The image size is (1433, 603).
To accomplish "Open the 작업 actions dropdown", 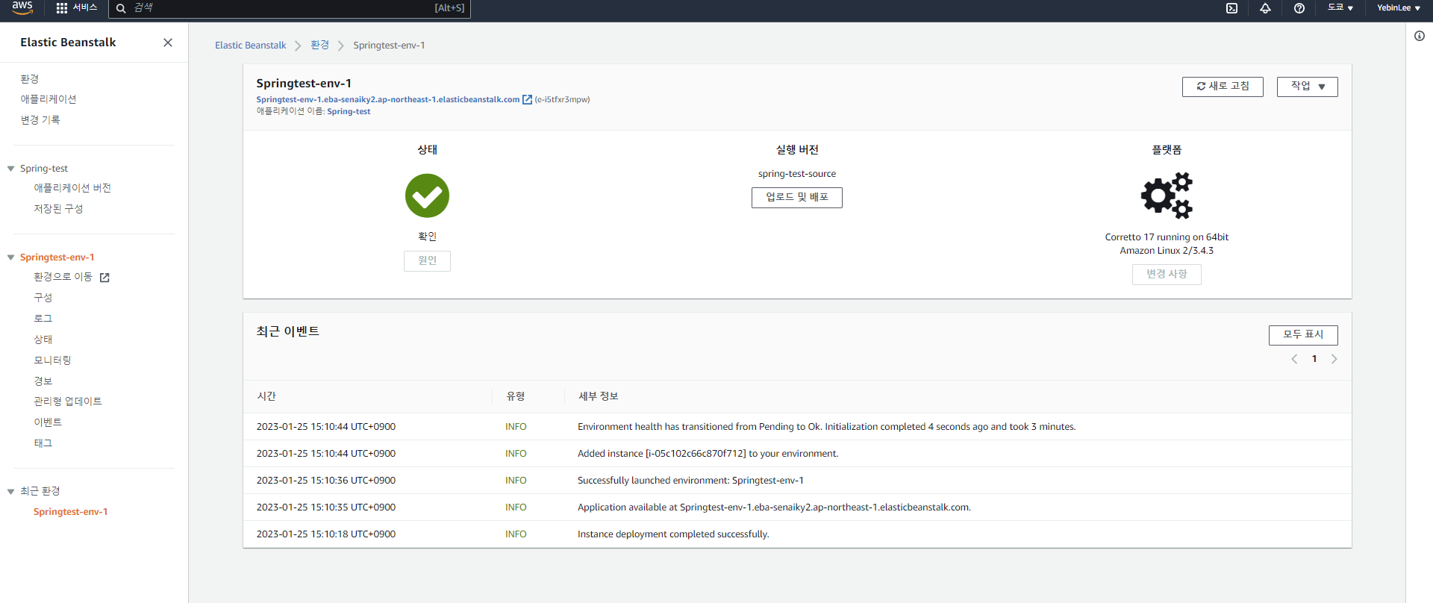I will click(1308, 87).
